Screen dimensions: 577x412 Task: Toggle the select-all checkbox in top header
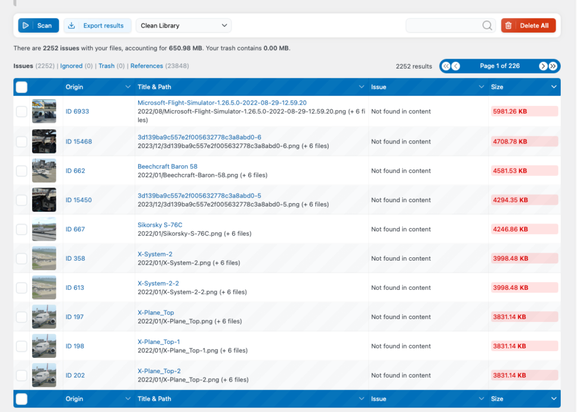coord(21,87)
